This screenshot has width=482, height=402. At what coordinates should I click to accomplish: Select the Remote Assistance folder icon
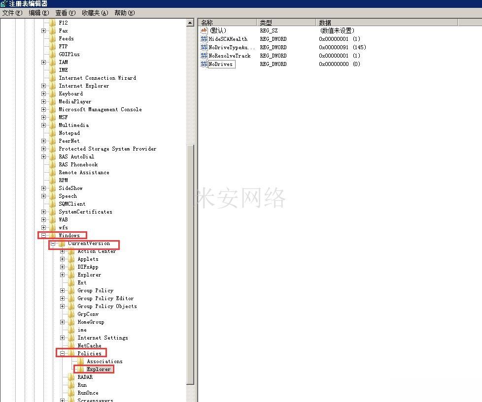click(x=53, y=172)
